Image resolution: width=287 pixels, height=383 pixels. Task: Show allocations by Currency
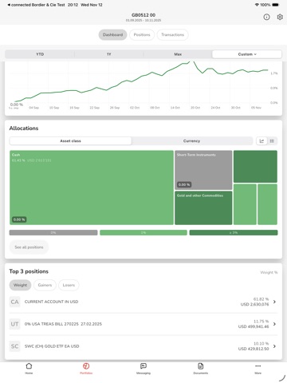[x=191, y=141]
